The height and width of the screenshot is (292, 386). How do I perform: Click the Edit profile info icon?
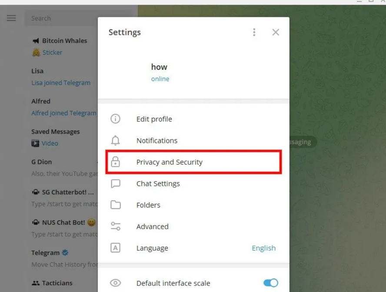[x=115, y=119]
